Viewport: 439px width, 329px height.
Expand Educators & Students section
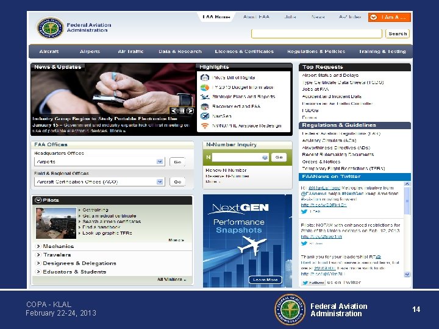tap(38, 272)
